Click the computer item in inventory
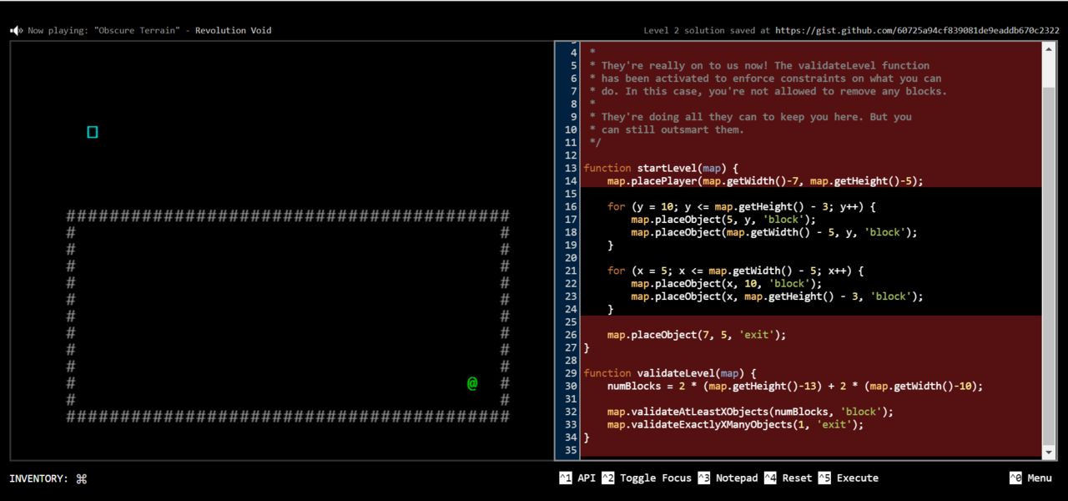Viewport: 1068px width, 501px height. (82, 478)
